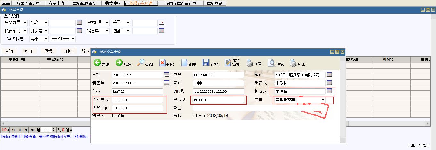Screen dimensions: 436x150
Task: Click the 删除 icon in dialog toolbar
Action: pyautogui.click(x=163, y=63)
